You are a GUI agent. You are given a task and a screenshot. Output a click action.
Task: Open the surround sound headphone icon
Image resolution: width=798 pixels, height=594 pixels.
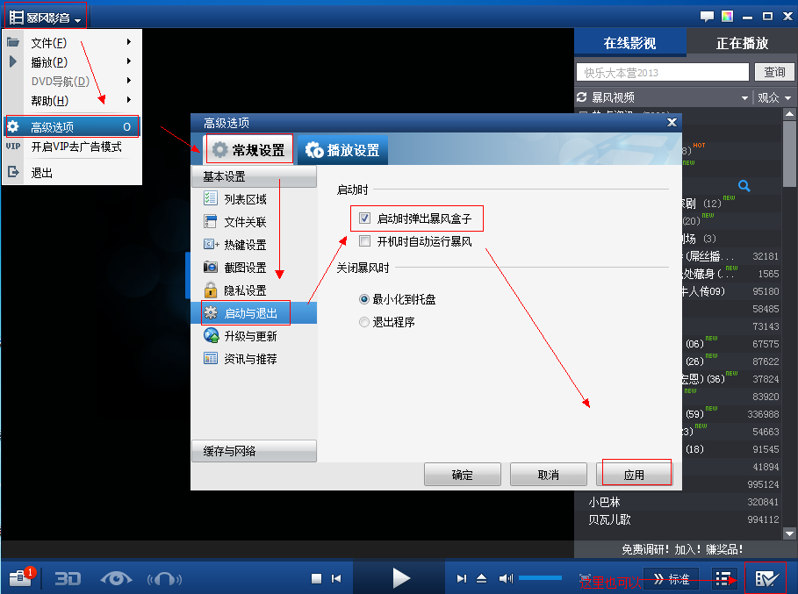[x=164, y=578]
